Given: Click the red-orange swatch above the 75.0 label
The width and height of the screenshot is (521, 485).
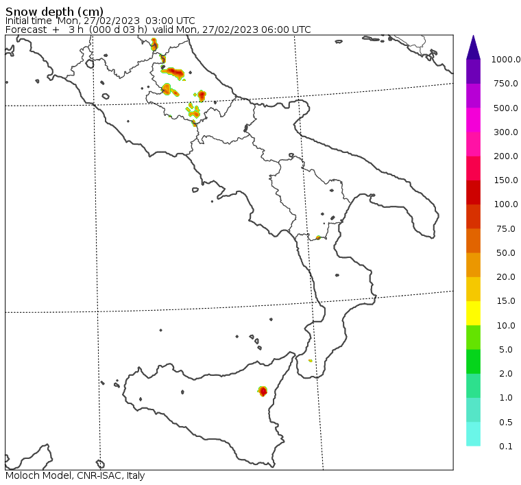Looking at the screenshot, I should [473, 216].
